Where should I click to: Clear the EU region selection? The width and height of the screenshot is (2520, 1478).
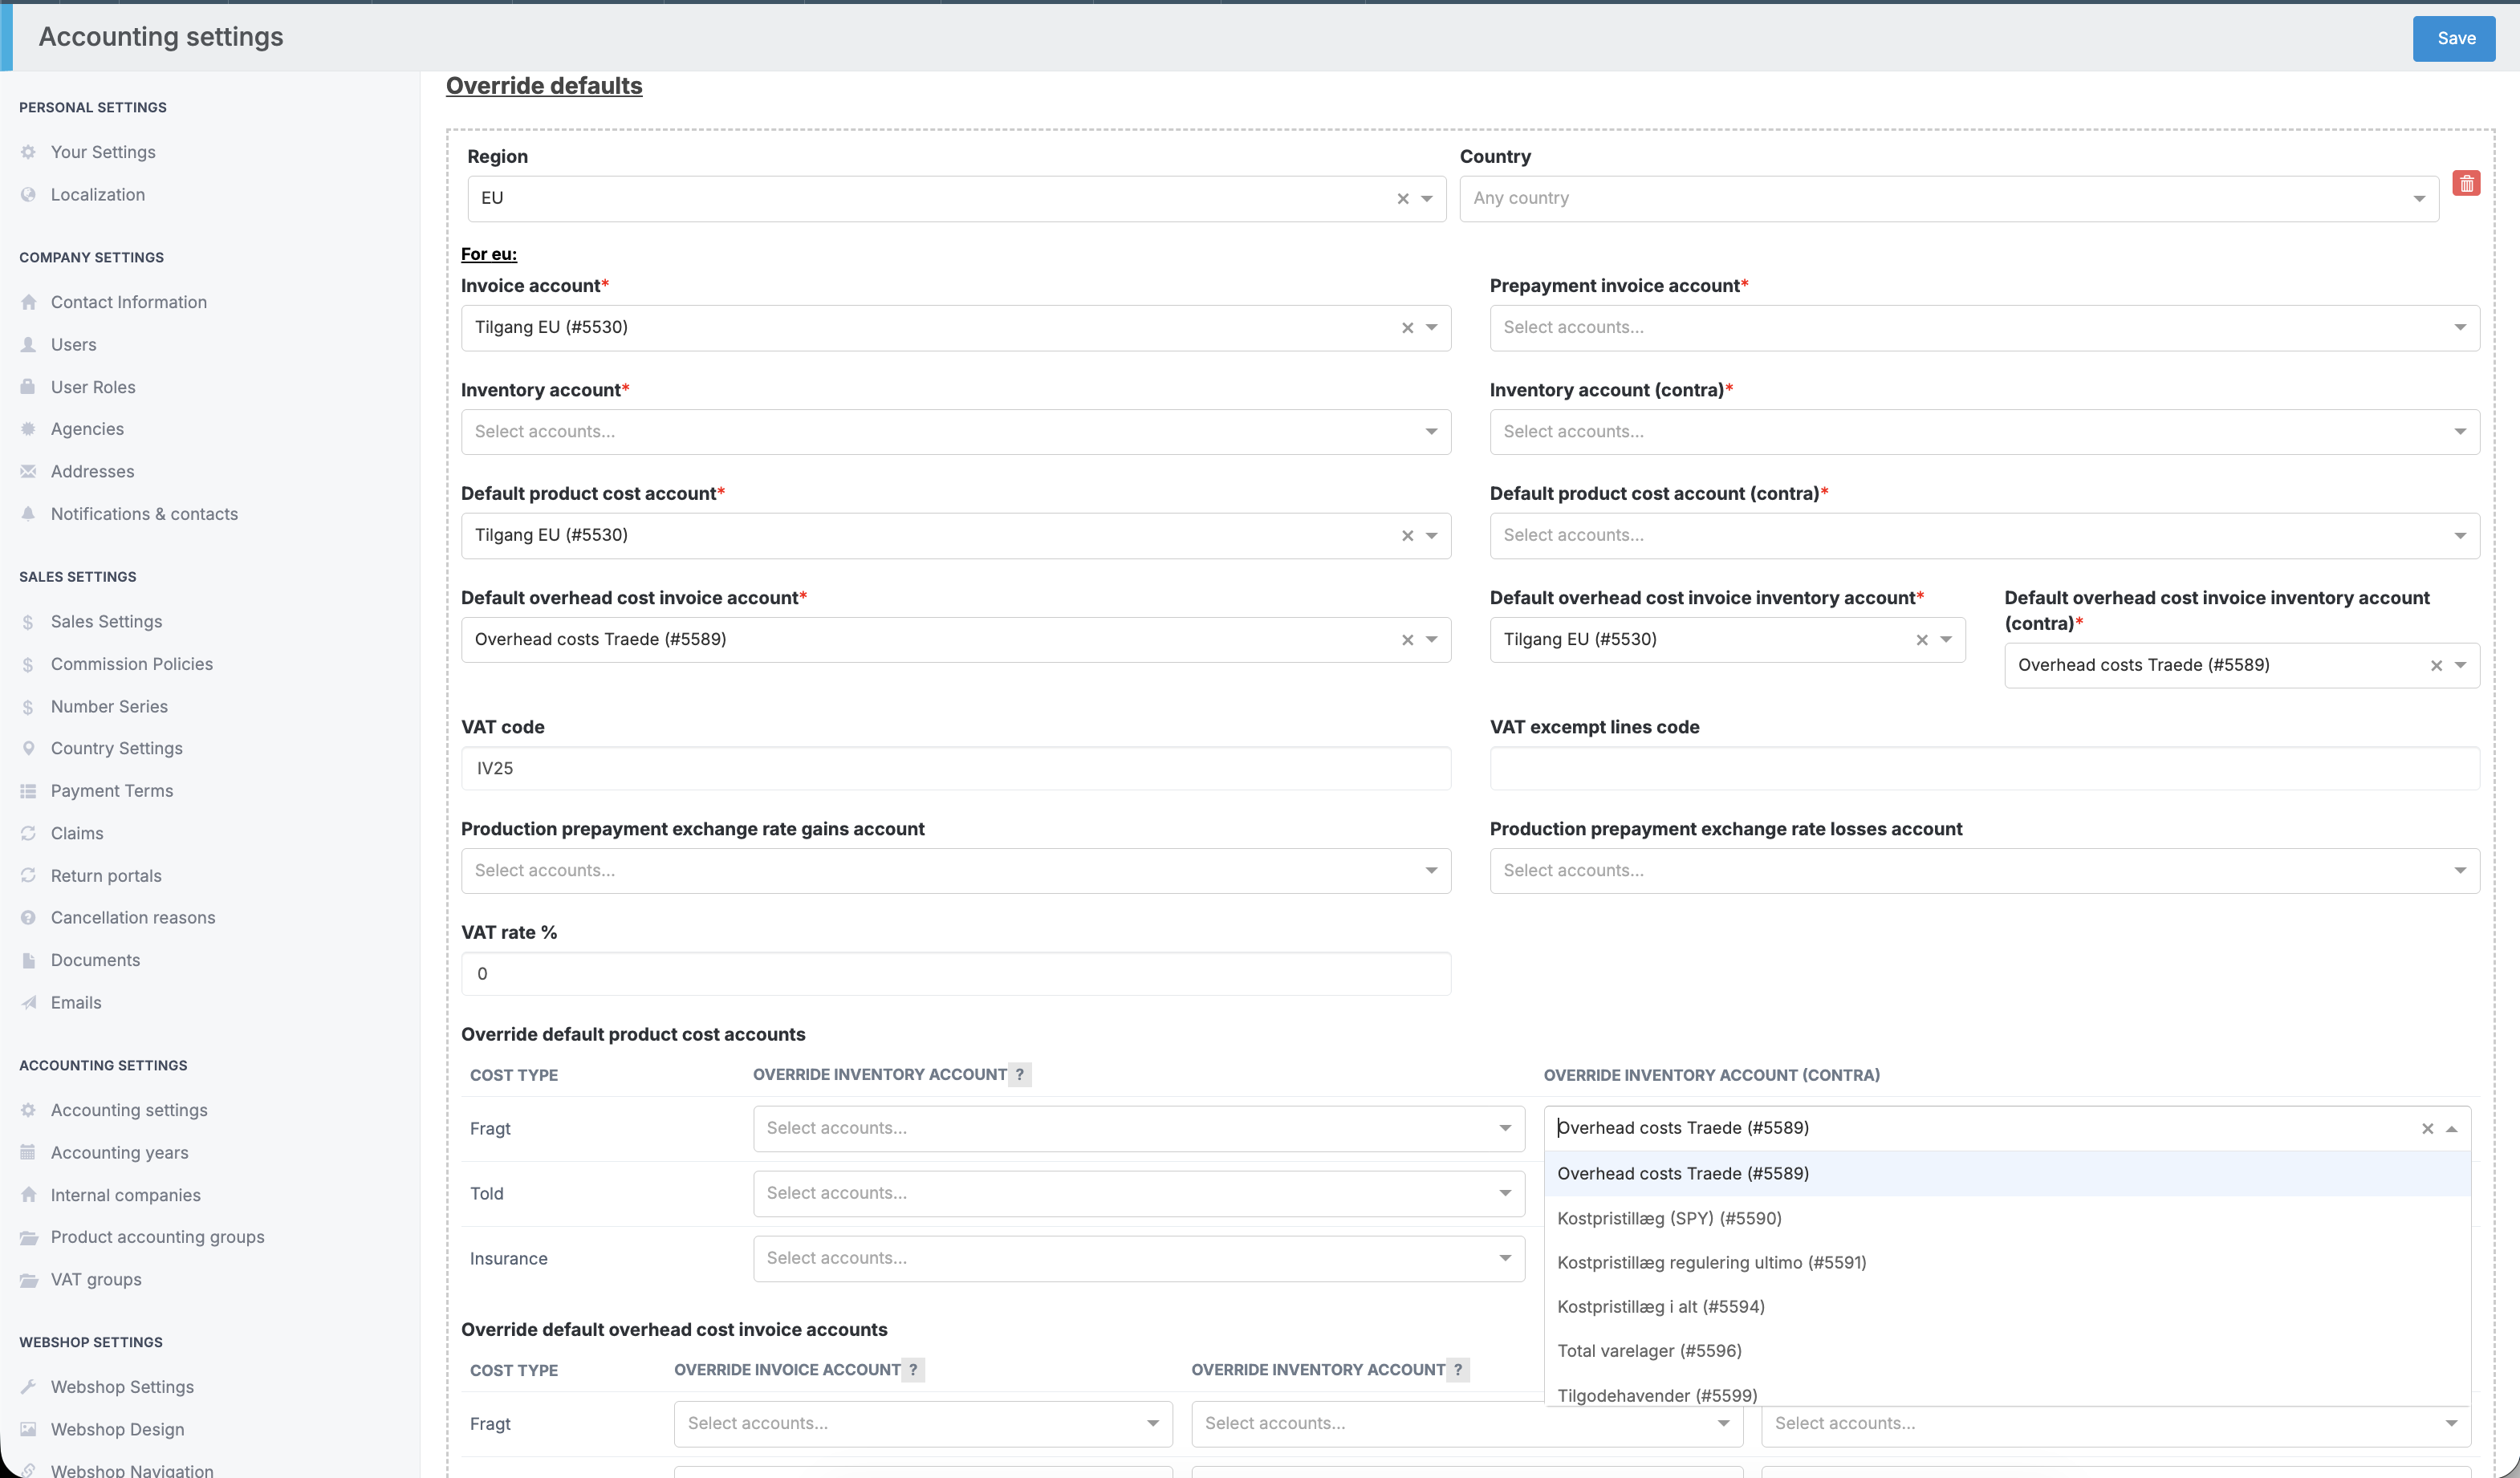(1402, 199)
